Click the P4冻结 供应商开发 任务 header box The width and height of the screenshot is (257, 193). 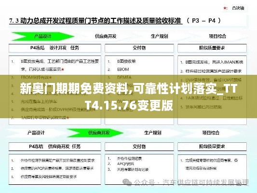[55, 147]
